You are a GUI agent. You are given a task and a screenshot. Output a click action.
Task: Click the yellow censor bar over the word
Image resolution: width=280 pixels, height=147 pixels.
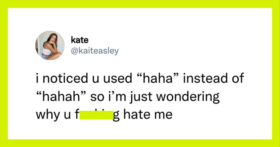(x=97, y=115)
